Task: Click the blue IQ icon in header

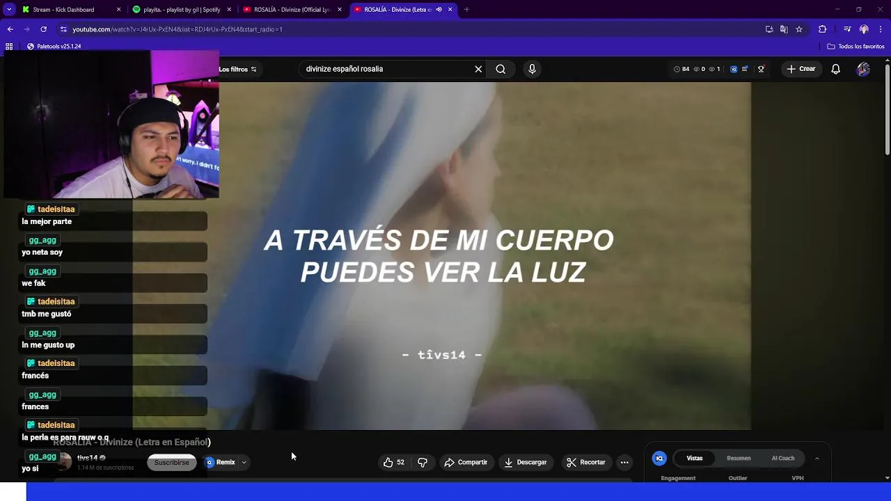Action: pos(734,69)
